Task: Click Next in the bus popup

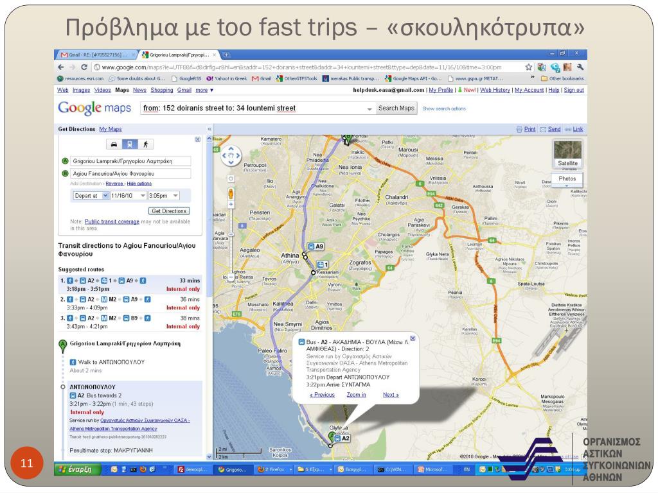Action: (x=391, y=395)
